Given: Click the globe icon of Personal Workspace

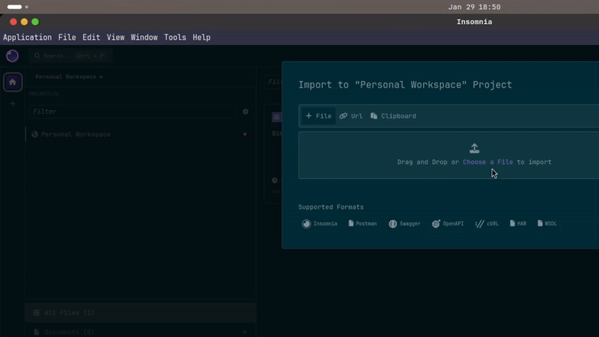Looking at the screenshot, I should point(34,134).
